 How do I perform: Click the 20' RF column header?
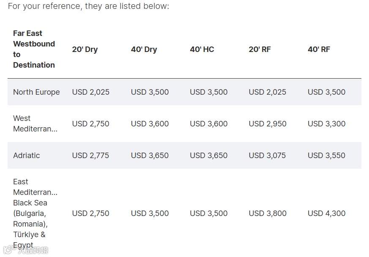[260, 49]
